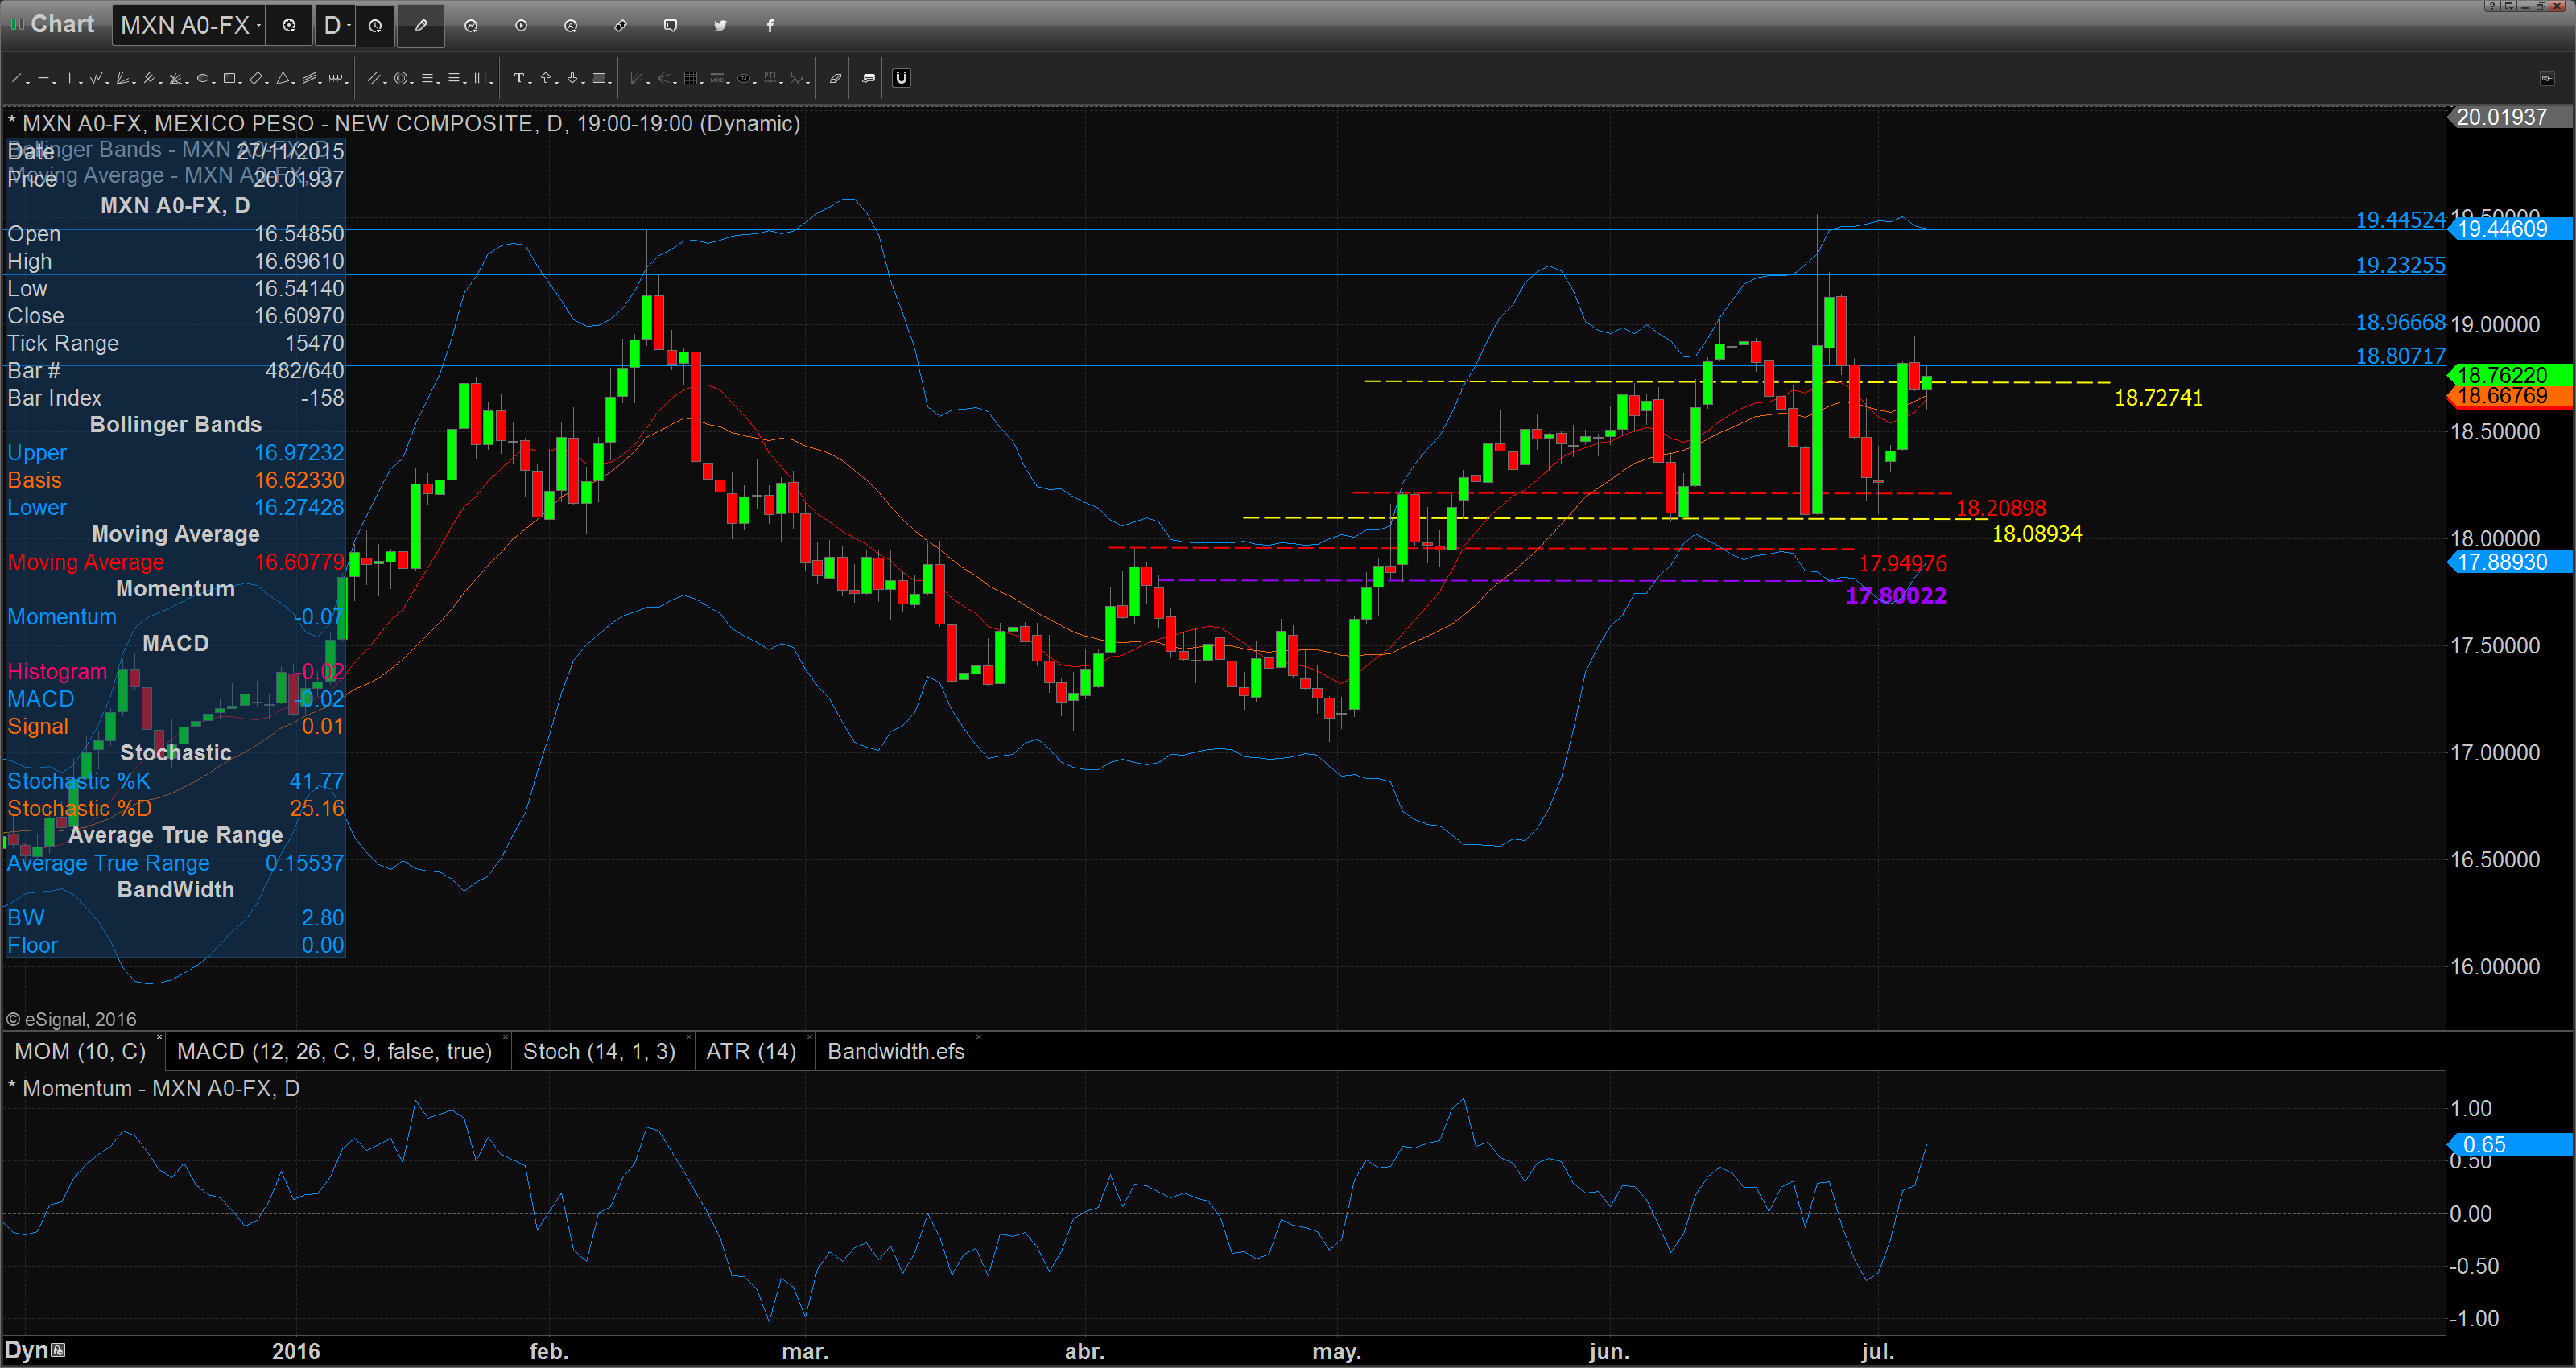2576x1368 pixels.
Task: Click the 17.88930 blue price marker
Action: point(2510,562)
